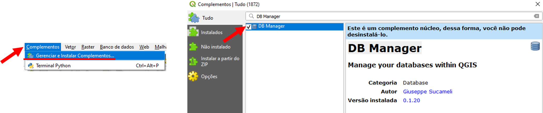Clear the plugin search text
543x113 pixels.
[x=536, y=16]
